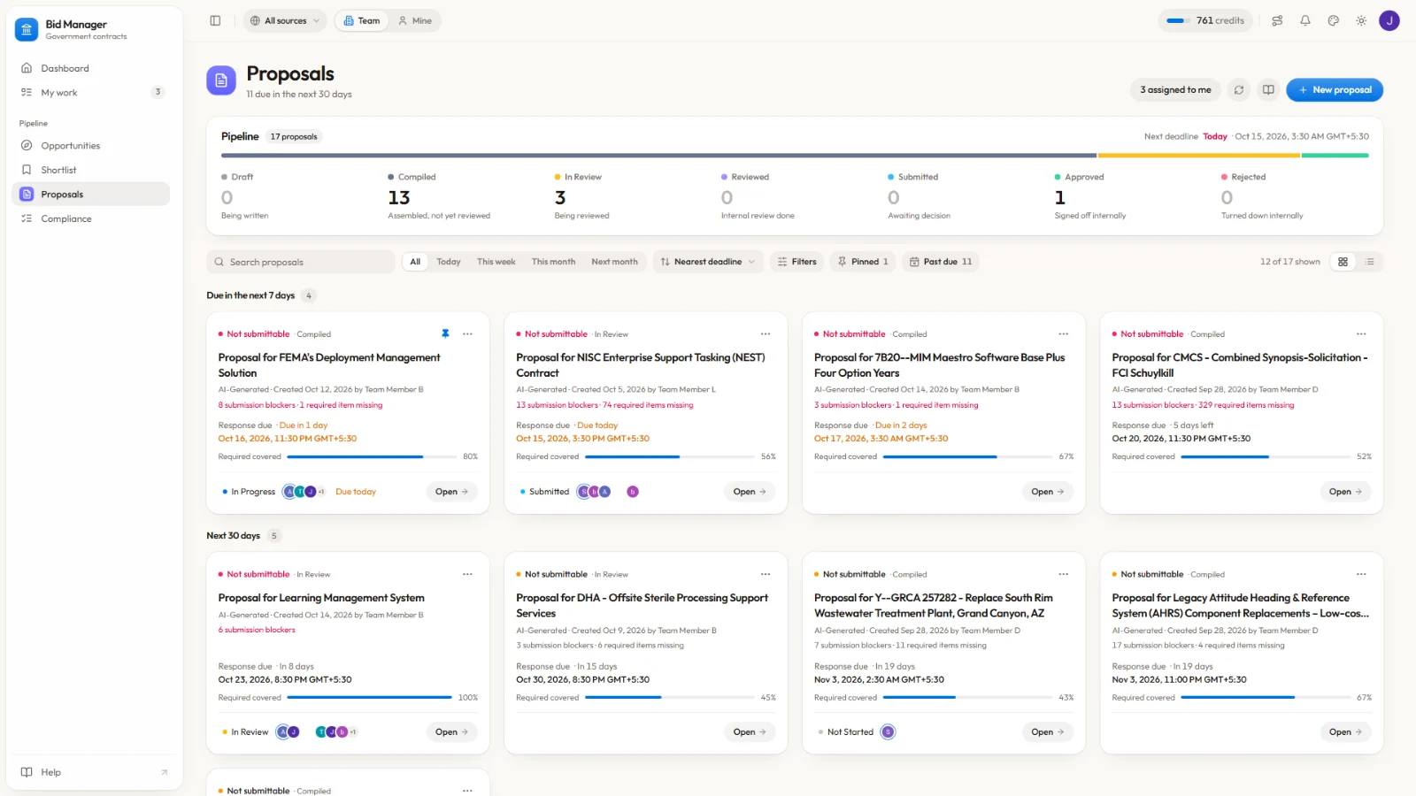Image resolution: width=1416 pixels, height=796 pixels.
Task: Open Nearest deadline sort dropdown
Action: (708, 262)
